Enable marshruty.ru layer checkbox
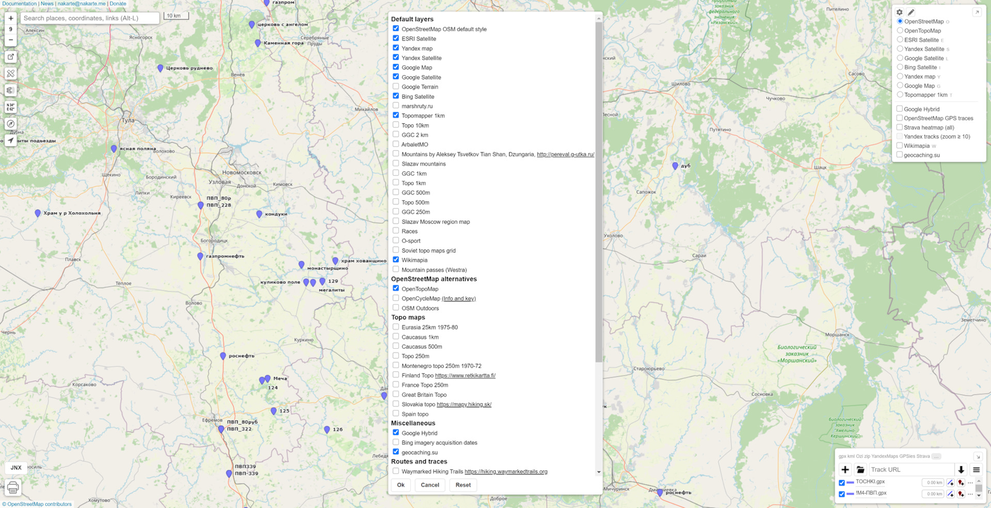The height and width of the screenshot is (508, 991). (x=396, y=106)
